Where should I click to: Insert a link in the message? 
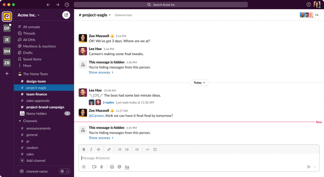[109, 149]
